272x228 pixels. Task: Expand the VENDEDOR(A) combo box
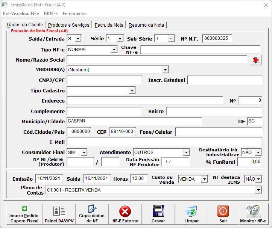point(165,70)
